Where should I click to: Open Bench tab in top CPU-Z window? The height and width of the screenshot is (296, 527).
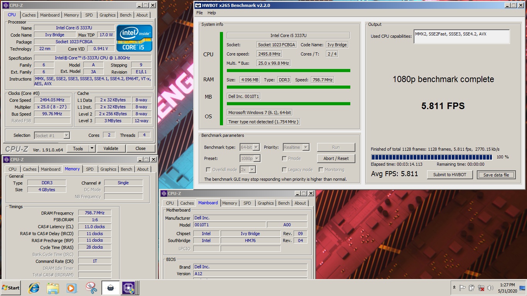pyautogui.click(x=126, y=15)
